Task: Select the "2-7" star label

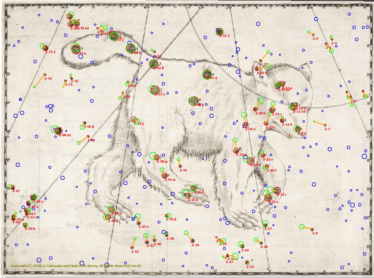Action: tap(327, 129)
